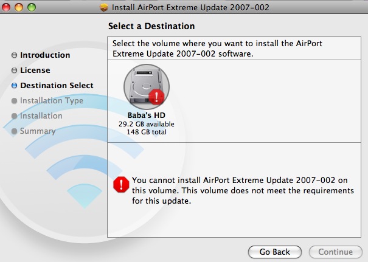Click the Introduction step bullet

(x=15, y=55)
